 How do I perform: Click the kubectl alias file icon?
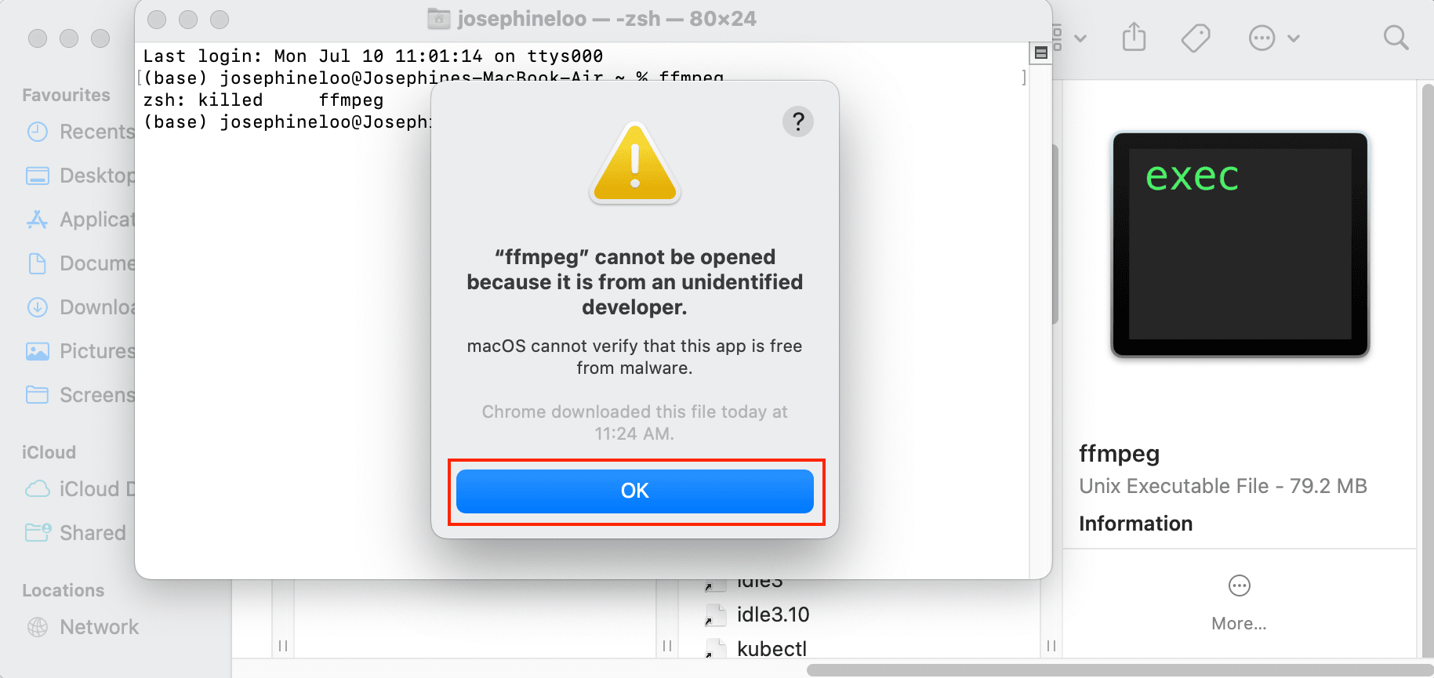coord(714,650)
